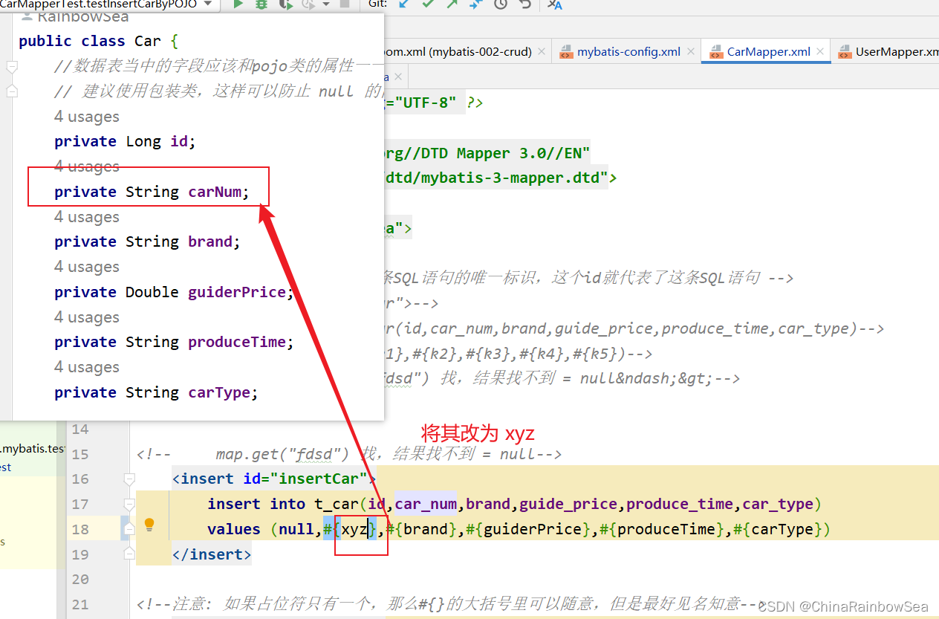Click the Git fetch arrows icon

tap(476, 4)
